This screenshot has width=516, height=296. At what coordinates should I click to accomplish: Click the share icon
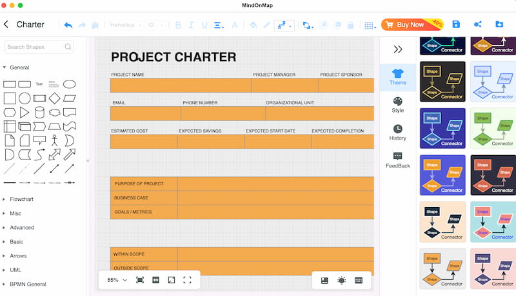[x=477, y=24]
